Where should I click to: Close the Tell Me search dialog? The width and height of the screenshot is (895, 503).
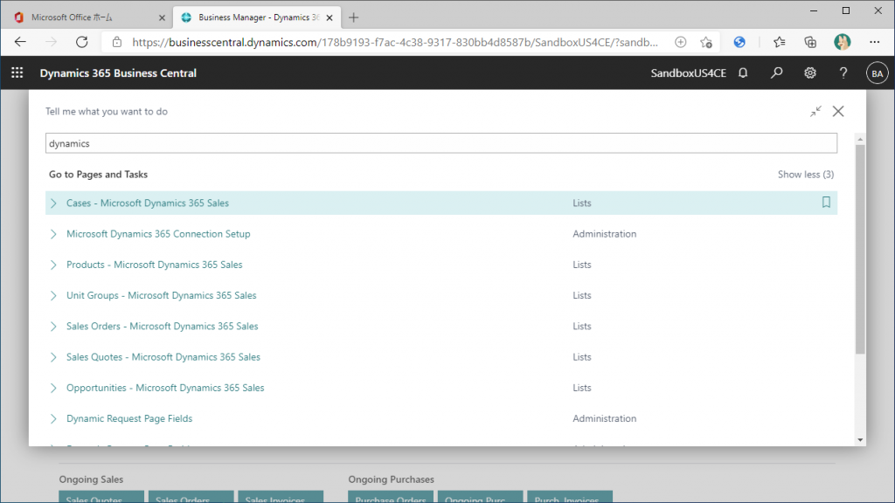click(x=838, y=111)
